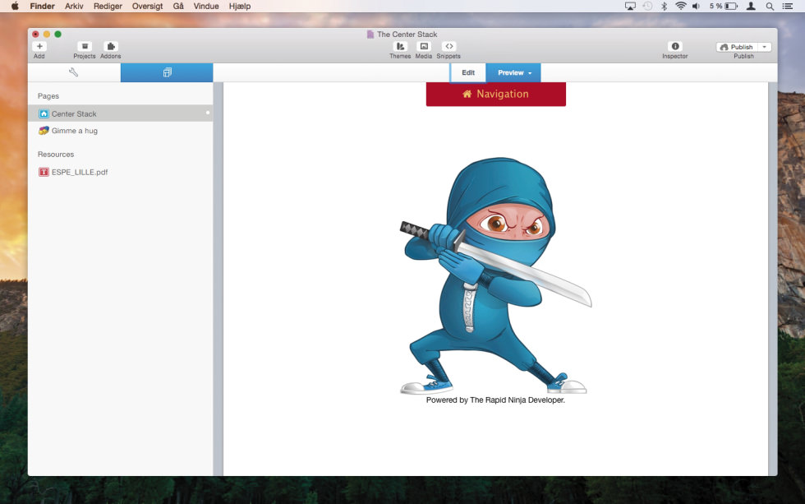Click the Wi-Fi menu bar icon
The height and width of the screenshot is (504, 805).
681,6
